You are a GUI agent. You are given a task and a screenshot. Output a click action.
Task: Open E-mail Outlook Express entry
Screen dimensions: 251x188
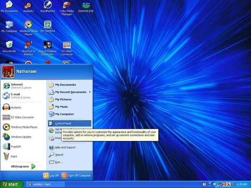coord(24,96)
